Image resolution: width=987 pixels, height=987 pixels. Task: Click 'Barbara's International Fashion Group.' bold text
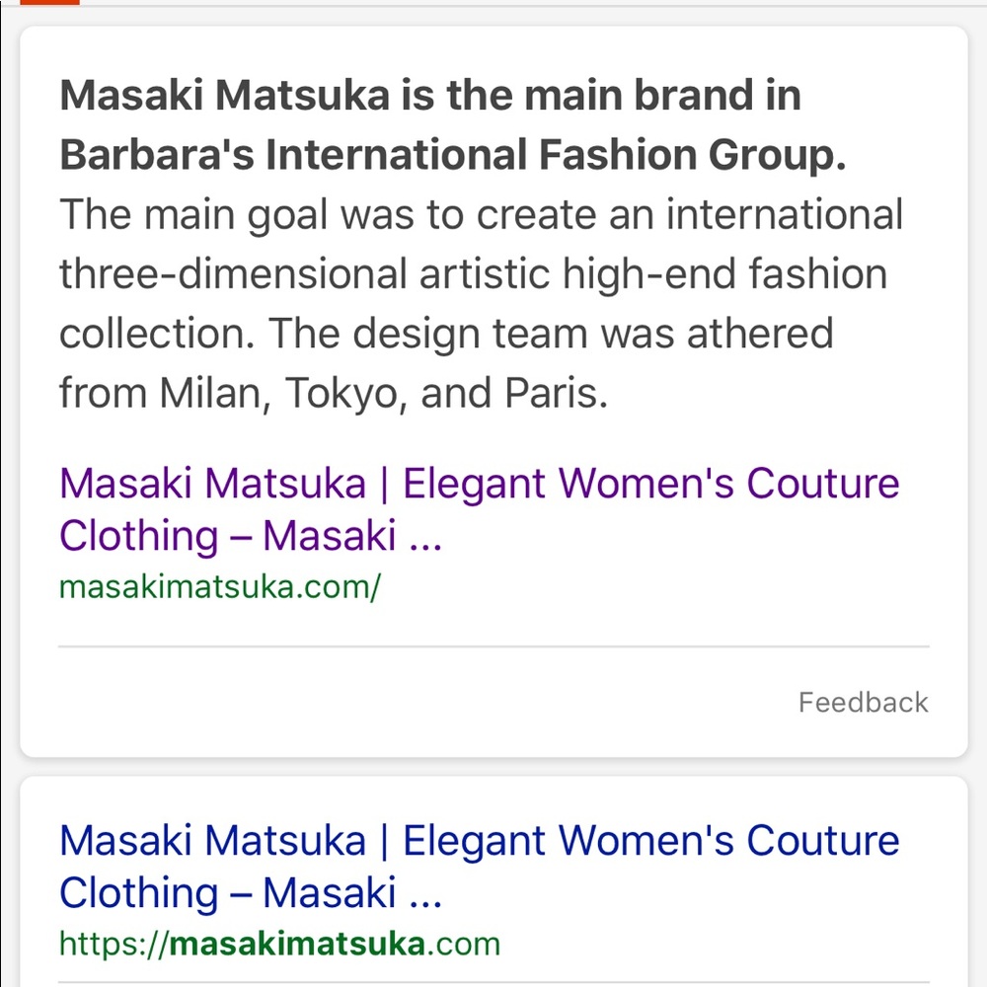(x=453, y=155)
